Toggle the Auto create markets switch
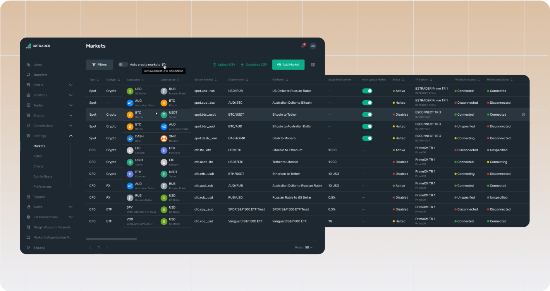The height and width of the screenshot is (291, 550). [x=123, y=65]
